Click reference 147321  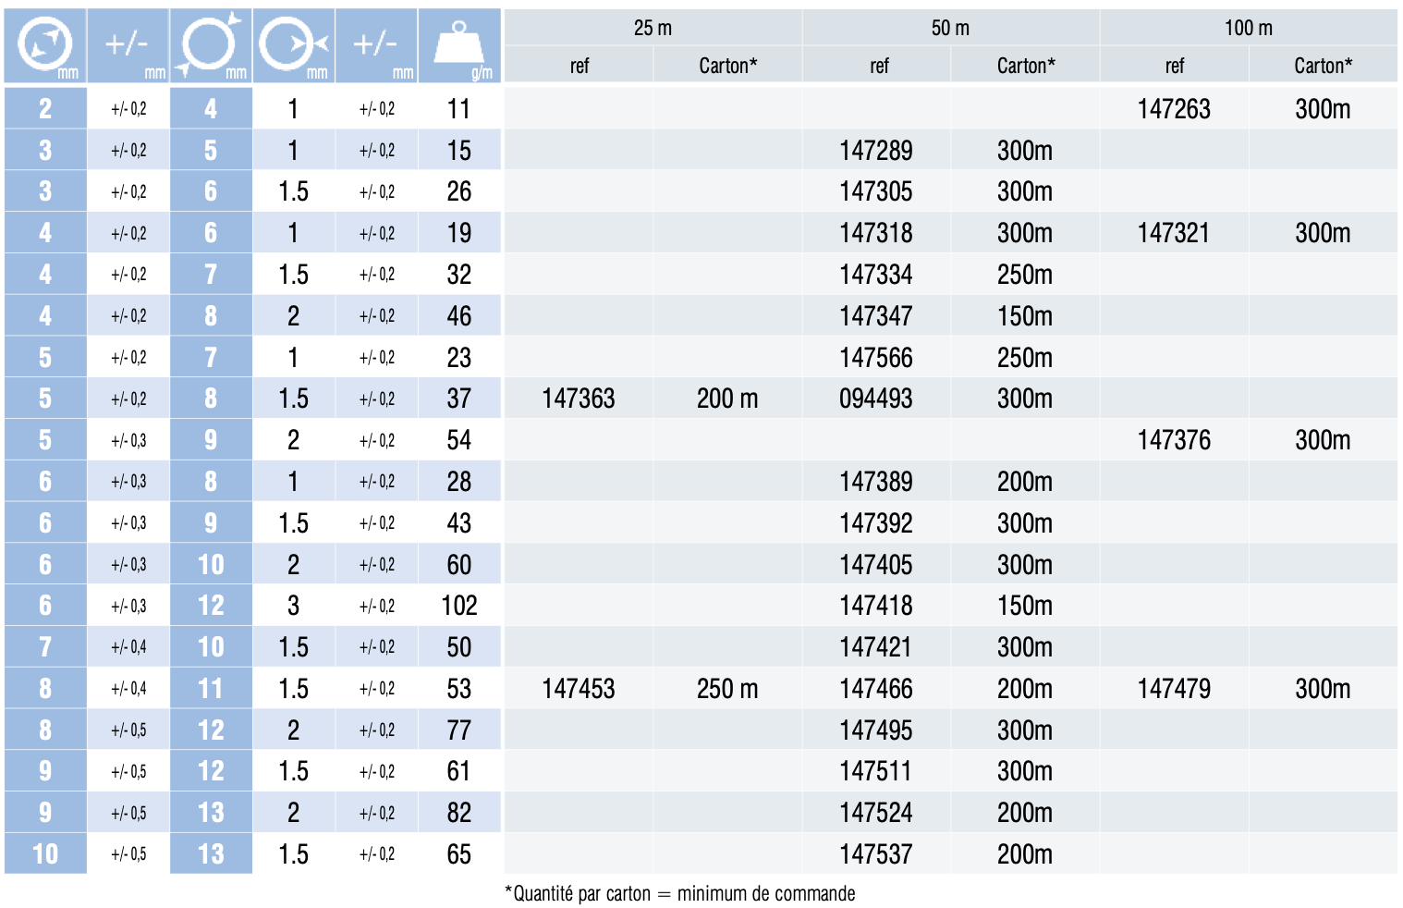click(x=1173, y=233)
